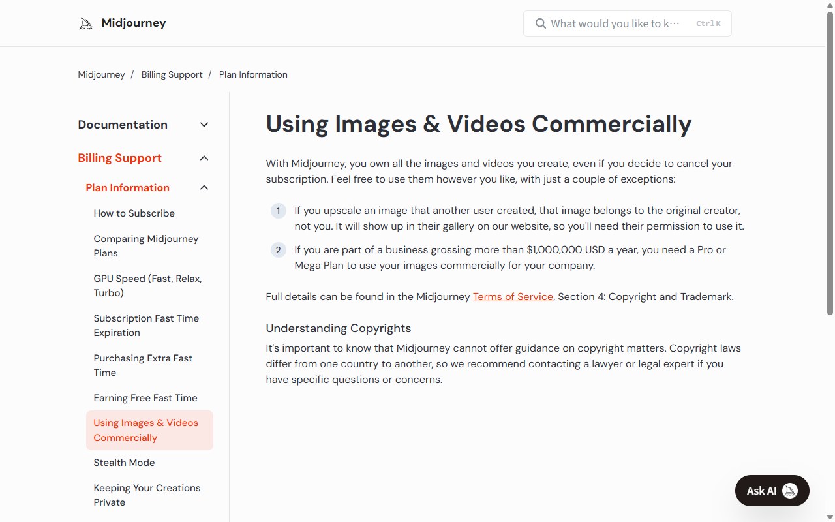Click the search magnifier icon

[x=540, y=23]
